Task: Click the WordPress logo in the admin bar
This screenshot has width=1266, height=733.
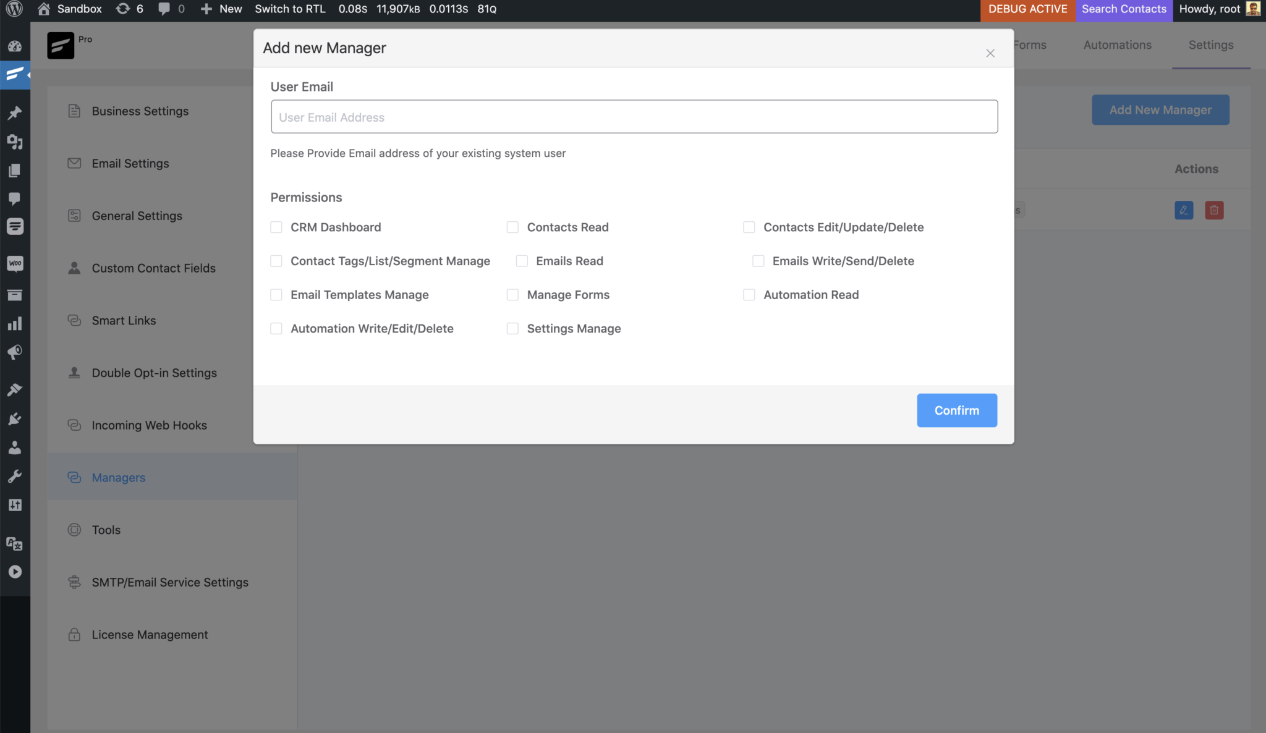Action: click(15, 9)
